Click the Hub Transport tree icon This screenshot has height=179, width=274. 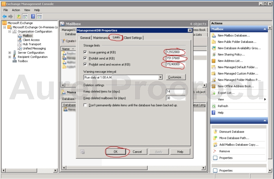click(20, 44)
